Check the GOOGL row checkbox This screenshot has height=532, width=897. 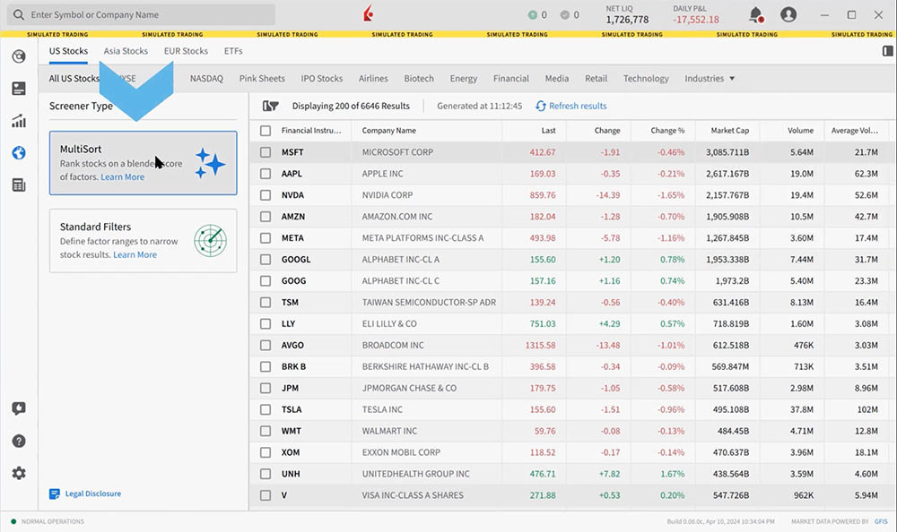point(266,260)
